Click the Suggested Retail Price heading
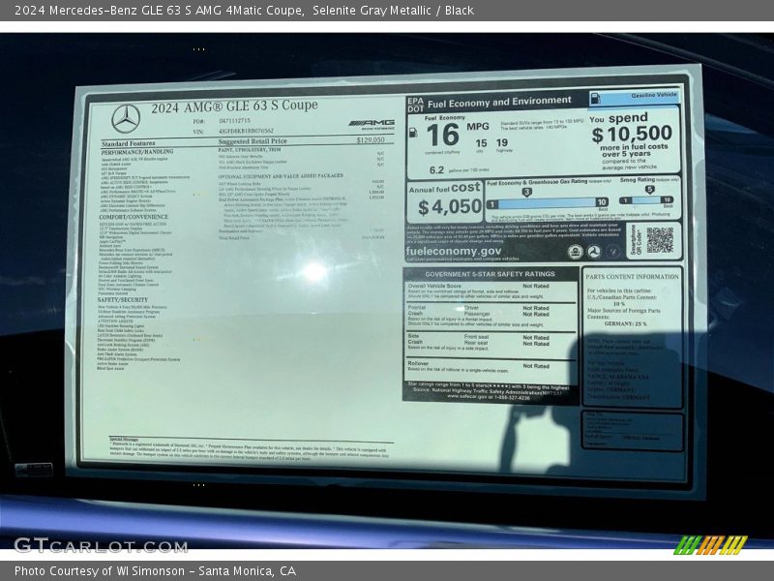 tap(253, 141)
